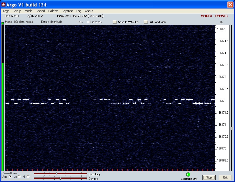Click the 136173.5 frequency scale label
The width and height of the screenshot is (235, 182).
pos(223,65)
